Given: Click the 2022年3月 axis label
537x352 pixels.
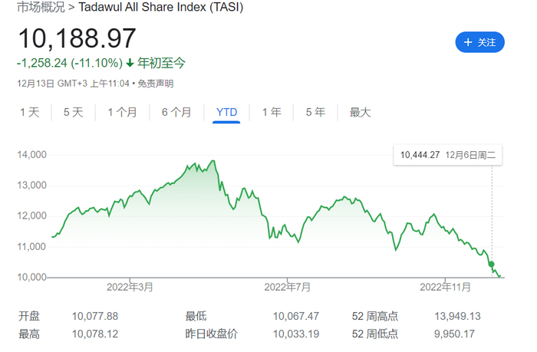Looking at the screenshot, I should point(130,287).
